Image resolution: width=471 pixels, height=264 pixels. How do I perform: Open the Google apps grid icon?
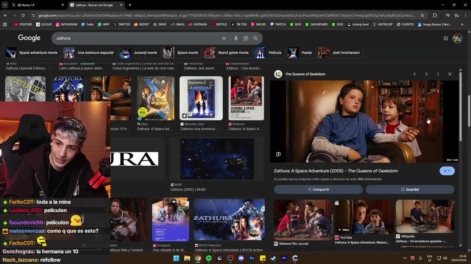click(x=446, y=38)
